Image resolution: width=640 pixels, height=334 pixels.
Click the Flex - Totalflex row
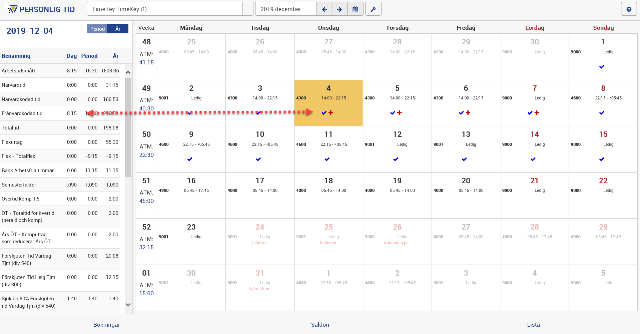(x=60, y=156)
